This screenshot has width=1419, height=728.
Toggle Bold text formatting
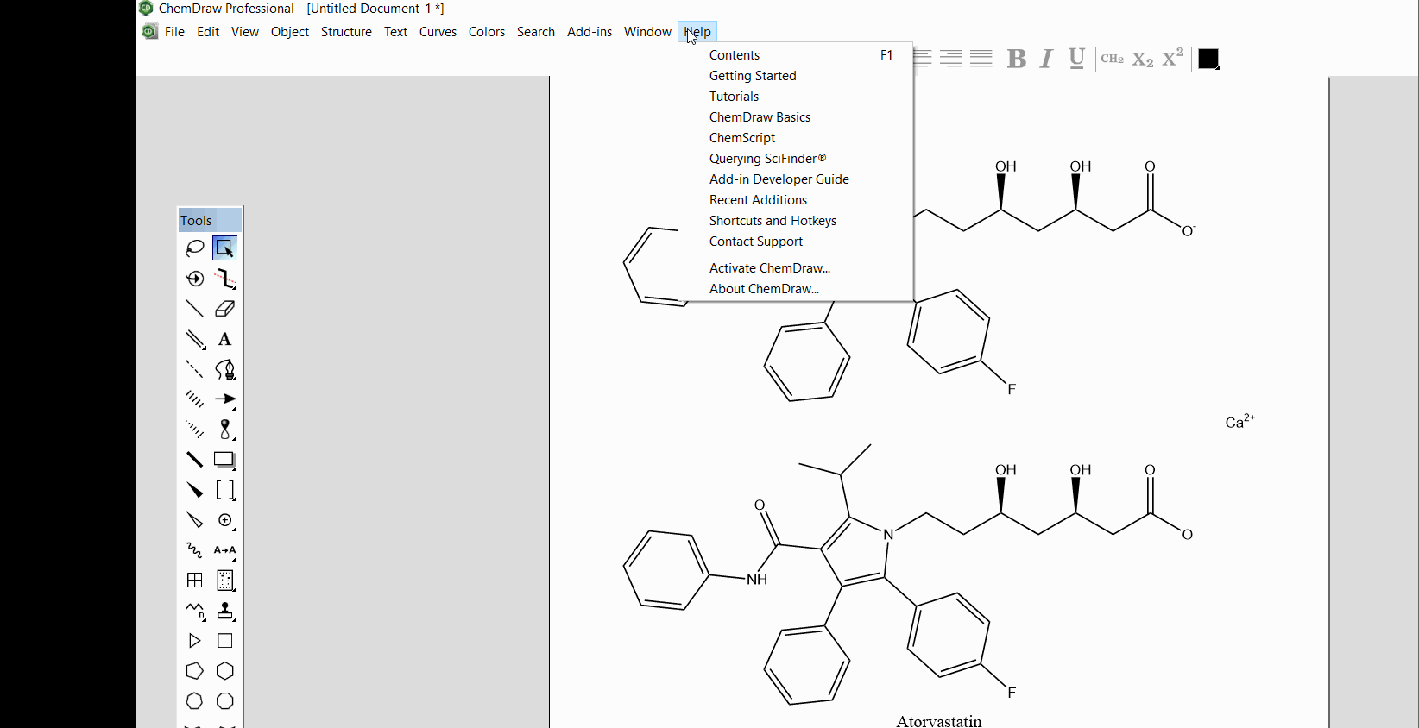(x=1017, y=59)
